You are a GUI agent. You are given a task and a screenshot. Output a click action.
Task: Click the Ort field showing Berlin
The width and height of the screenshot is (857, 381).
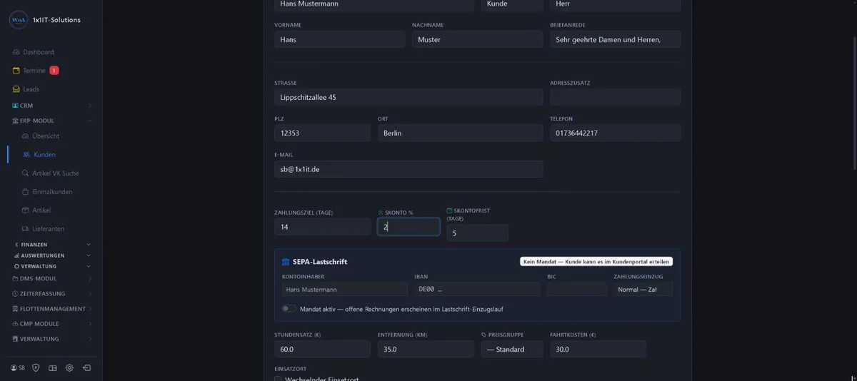pos(460,133)
